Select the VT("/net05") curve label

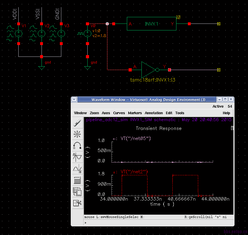[135, 139]
